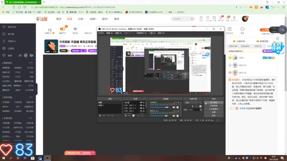Remove the scene transition with the minus icon
The image size is (287, 161).
(197, 106)
